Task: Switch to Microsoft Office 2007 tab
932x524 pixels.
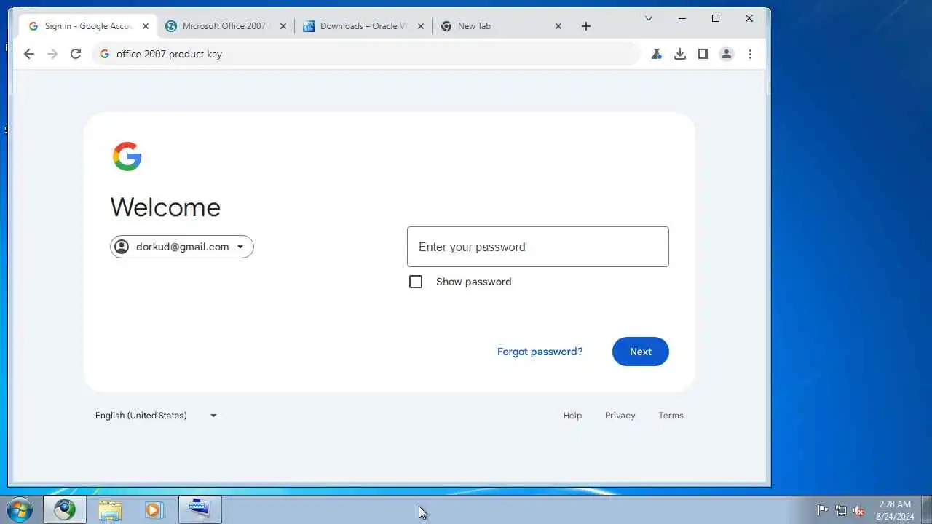Action: click(x=224, y=26)
